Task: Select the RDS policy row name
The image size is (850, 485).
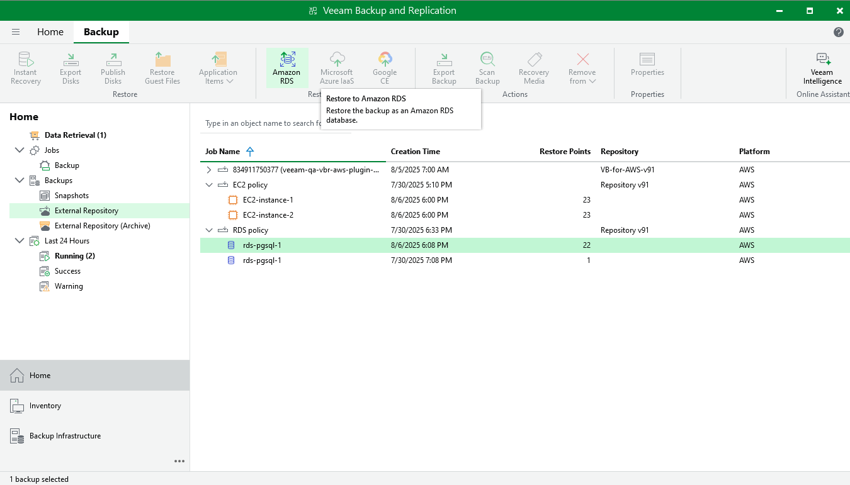Action: tap(251, 230)
